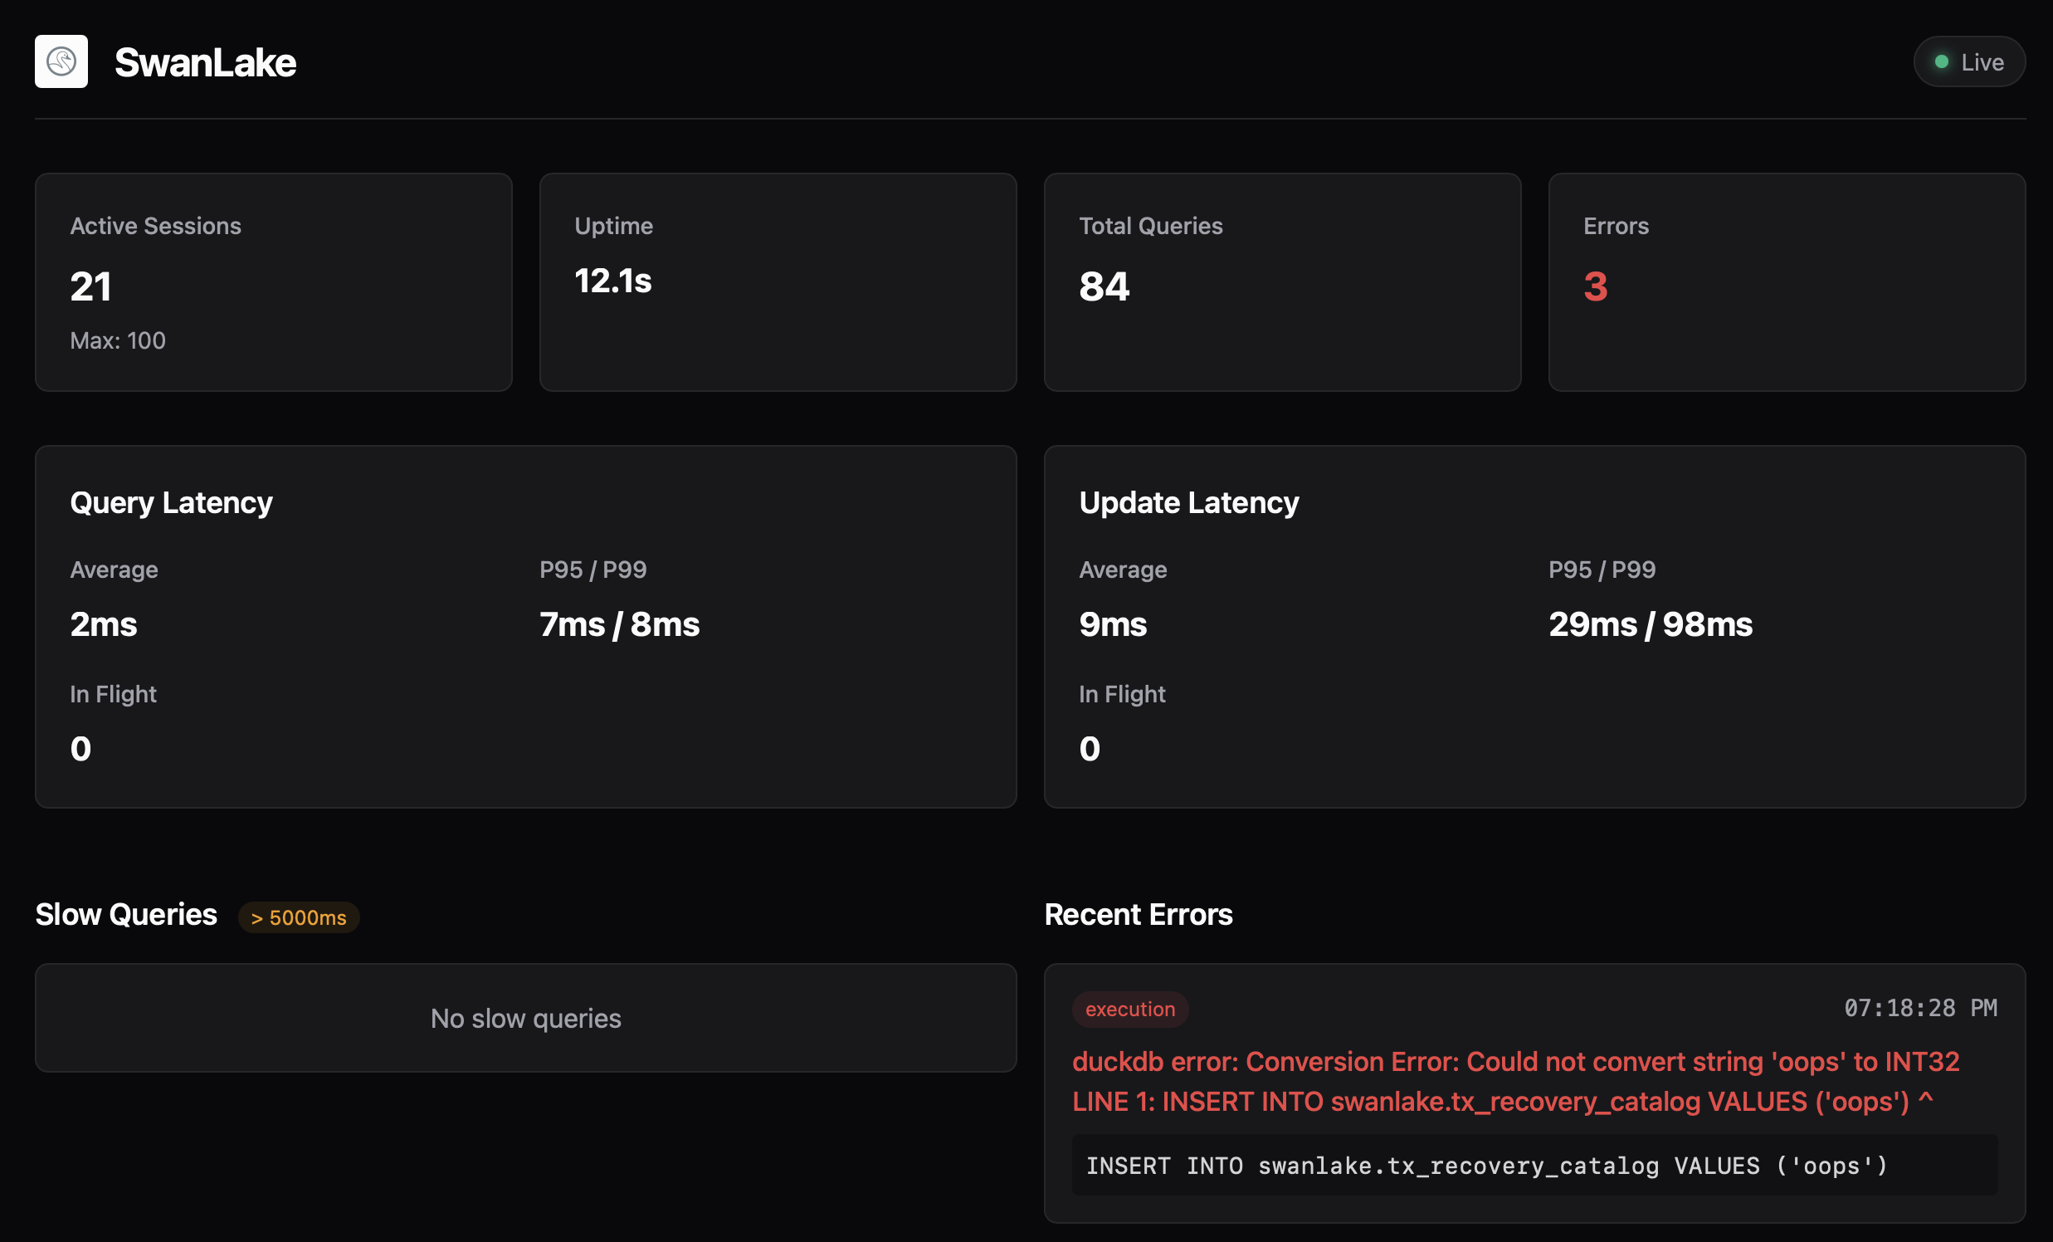Open the Recent Errors section

pyautogui.click(x=1139, y=913)
